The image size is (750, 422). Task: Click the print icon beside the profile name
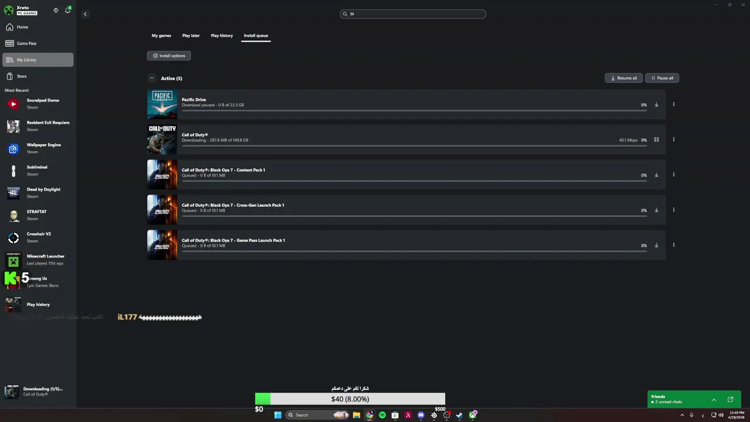point(56,10)
